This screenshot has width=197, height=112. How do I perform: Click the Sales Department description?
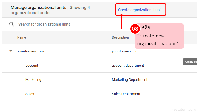[126, 94]
